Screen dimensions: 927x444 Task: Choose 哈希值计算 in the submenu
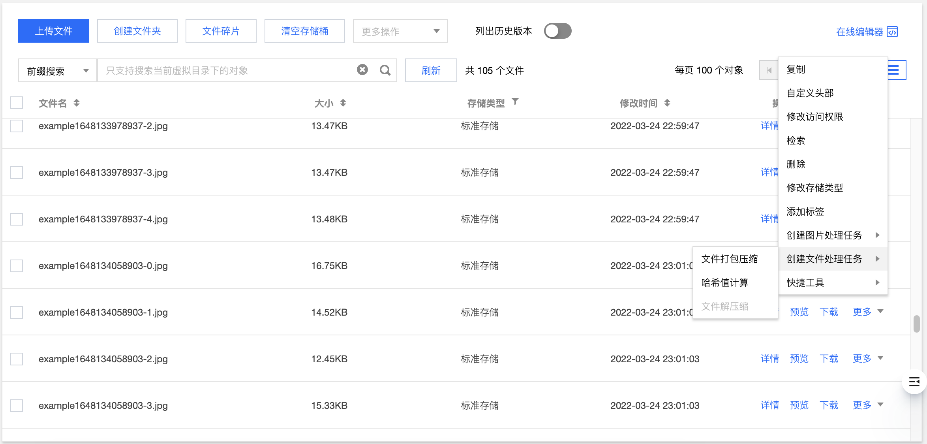tap(724, 282)
